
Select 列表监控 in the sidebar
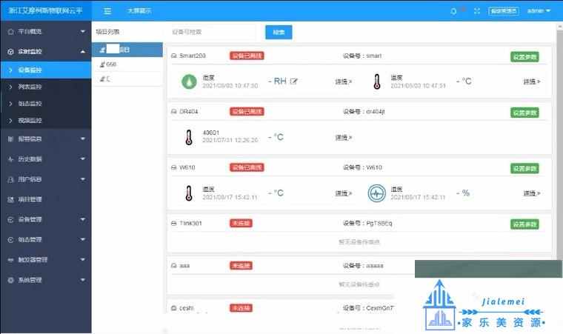point(46,87)
